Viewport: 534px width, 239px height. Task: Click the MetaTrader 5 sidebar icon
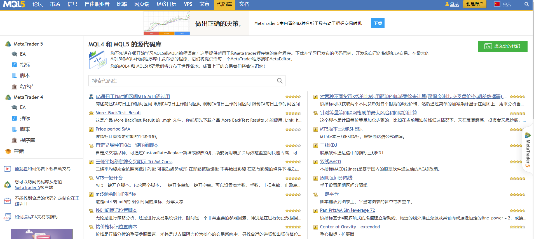point(8,44)
